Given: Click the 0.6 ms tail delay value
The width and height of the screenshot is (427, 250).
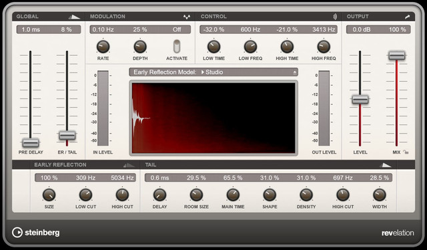Looking at the screenshot, I should click(159, 178).
